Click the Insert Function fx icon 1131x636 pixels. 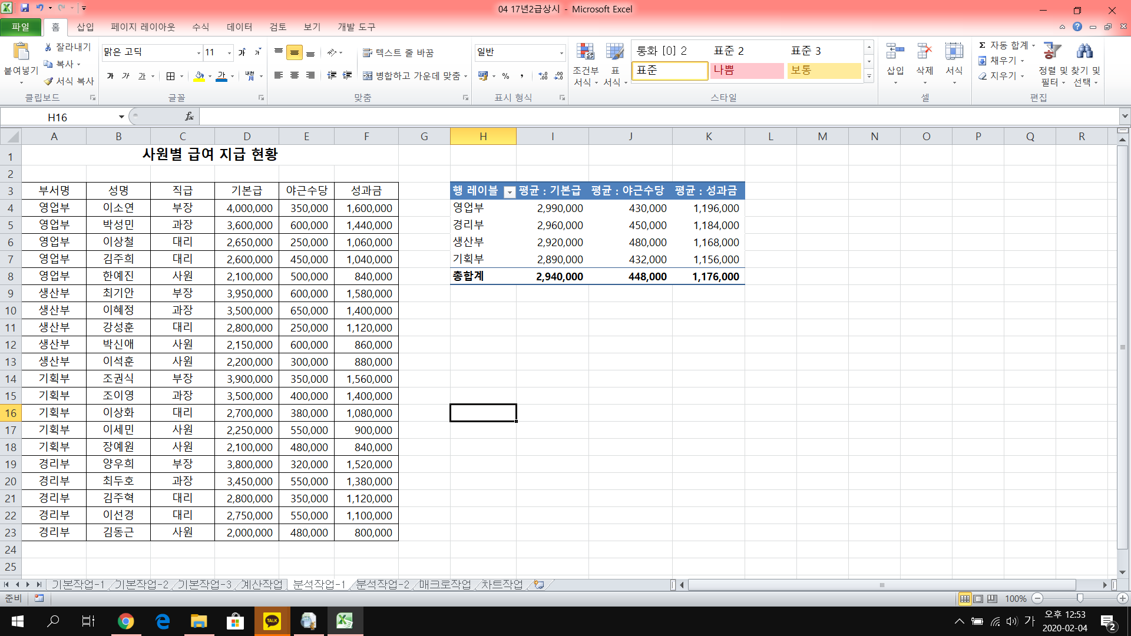coord(189,117)
